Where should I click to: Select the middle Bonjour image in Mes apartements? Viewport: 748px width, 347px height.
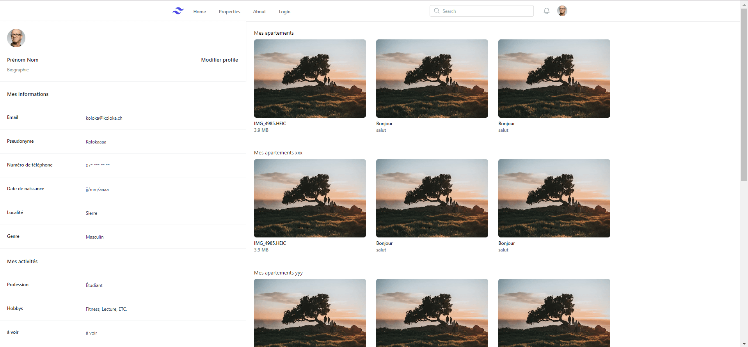[x=432, y=78]
